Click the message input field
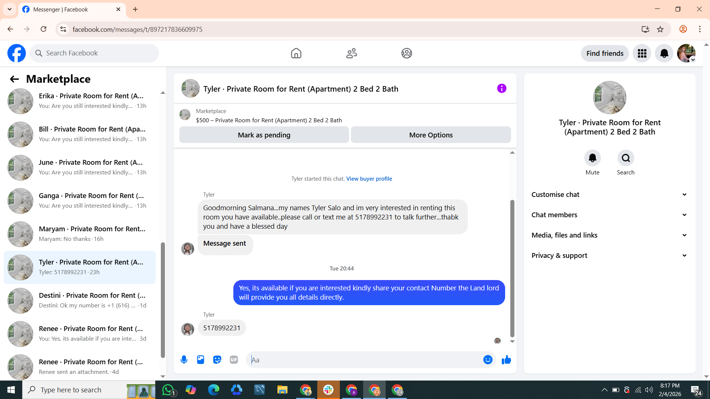Image resolution: width=710 pixels, height=399 pixels. pos(364,360)
